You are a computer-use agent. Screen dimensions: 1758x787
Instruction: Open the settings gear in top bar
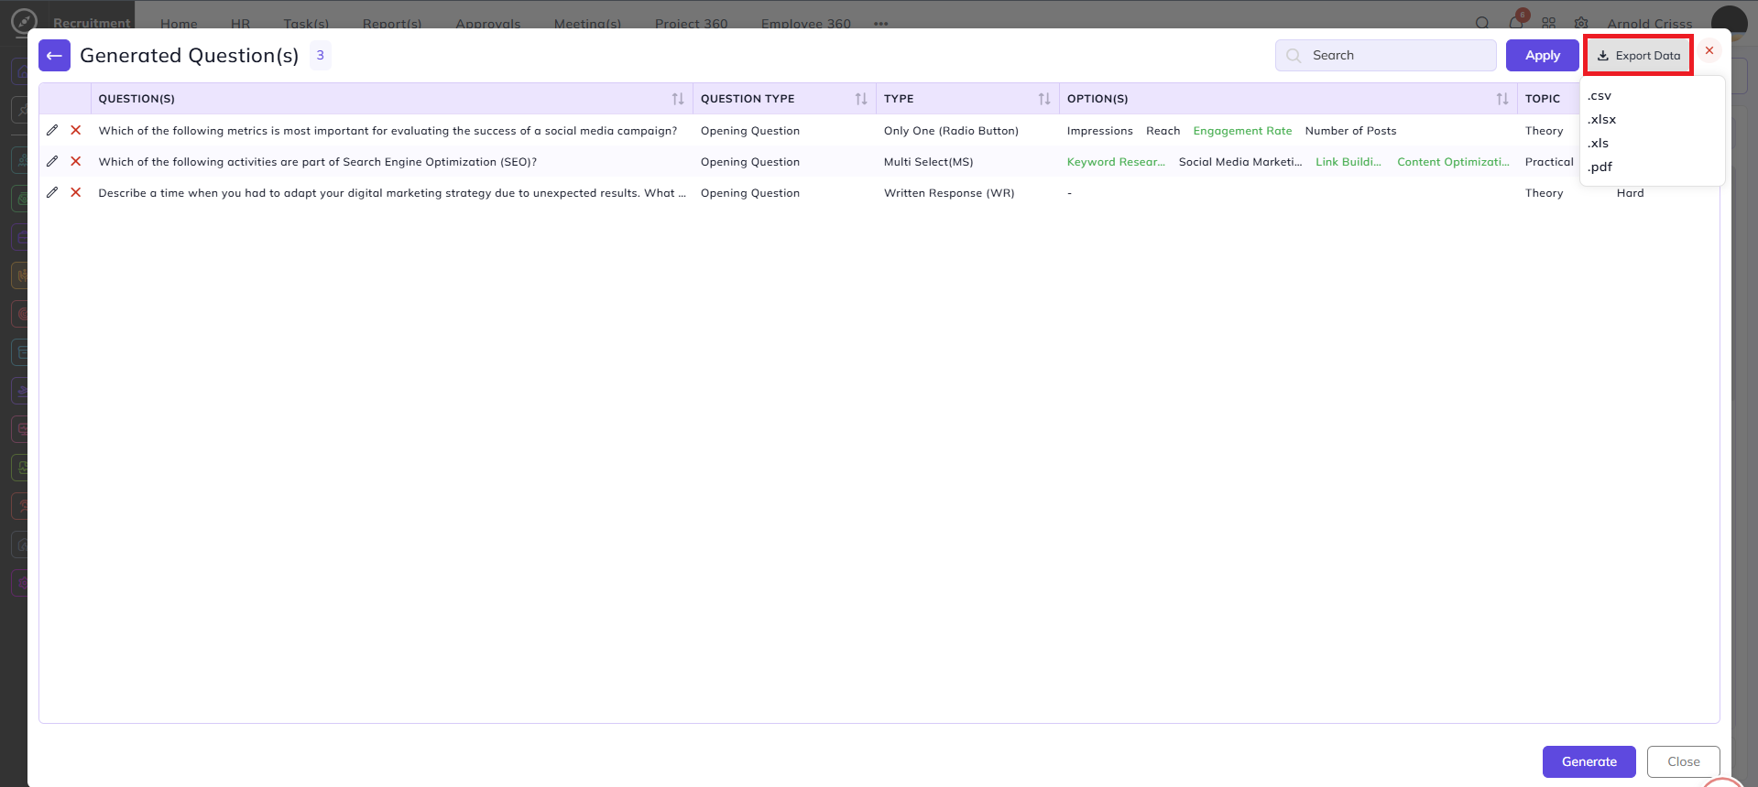(1581, 24)
